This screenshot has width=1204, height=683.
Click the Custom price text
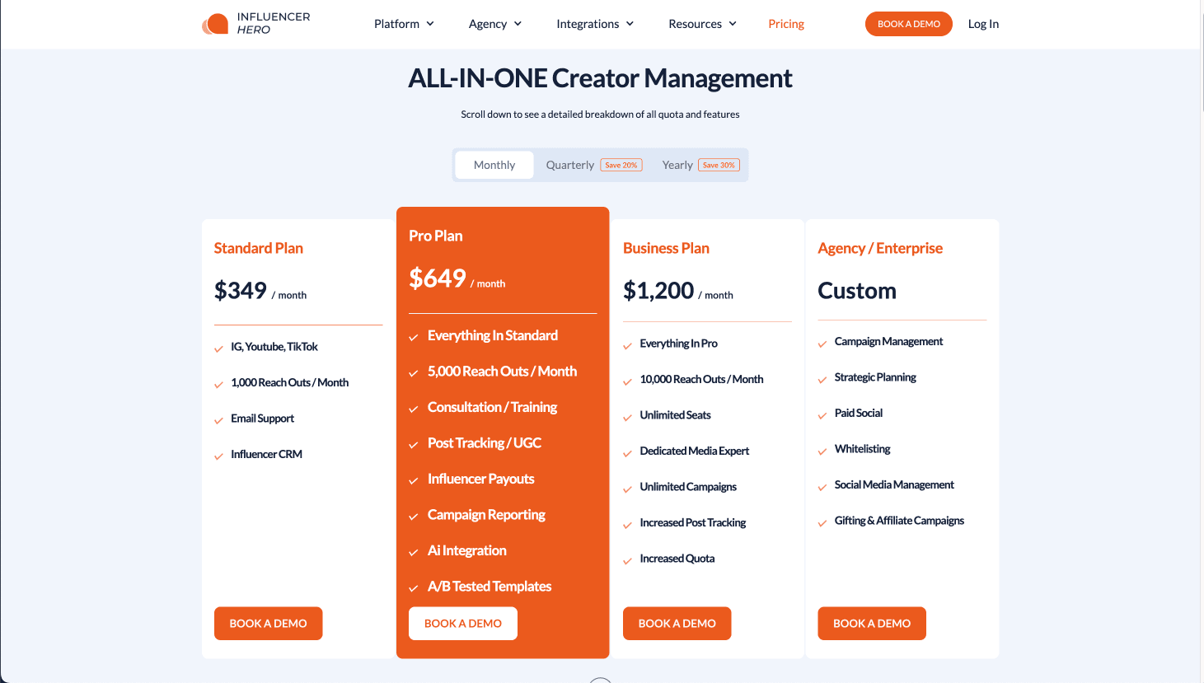point(857,291)
